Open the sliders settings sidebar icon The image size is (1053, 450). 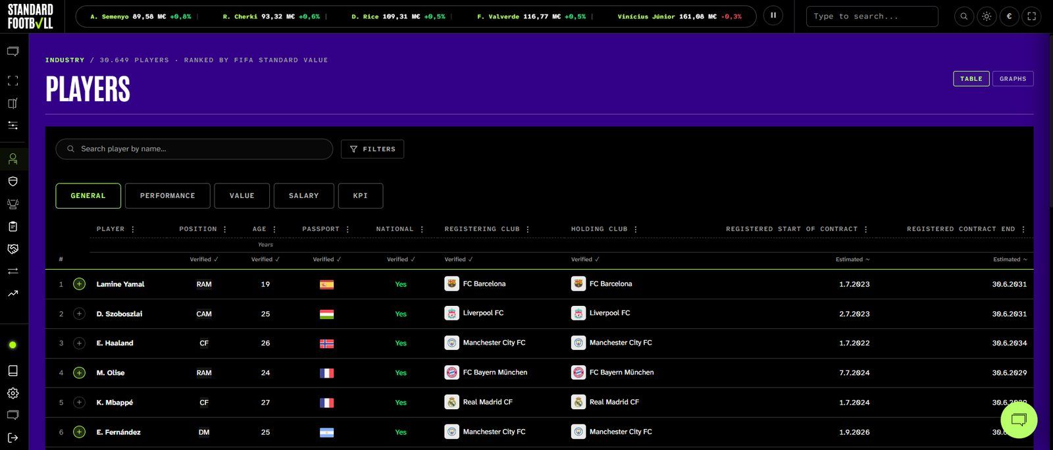tap(13, 125)
